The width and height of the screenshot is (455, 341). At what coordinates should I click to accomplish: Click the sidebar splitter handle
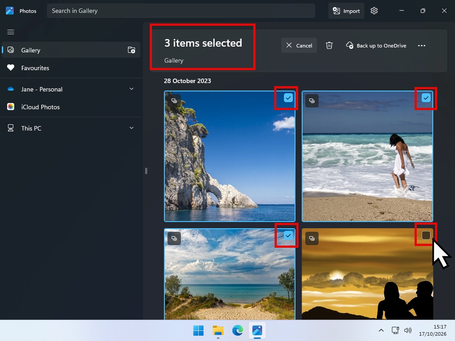pos(146,171)
